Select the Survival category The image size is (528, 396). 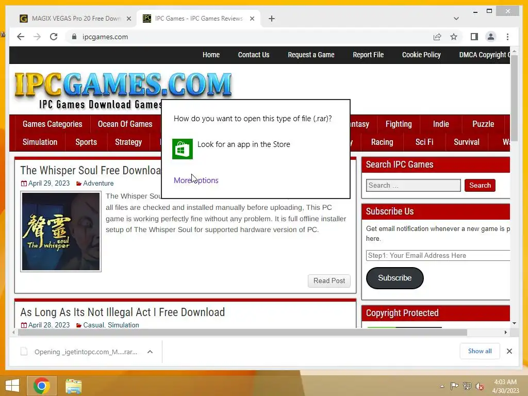coord(466,142)
